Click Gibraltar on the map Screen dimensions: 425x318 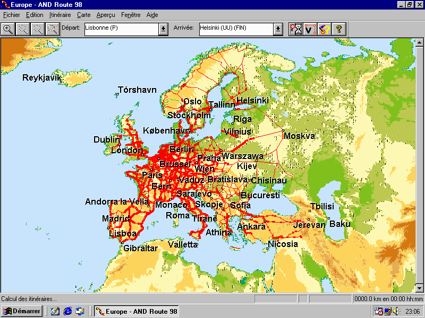coord(140,248)
